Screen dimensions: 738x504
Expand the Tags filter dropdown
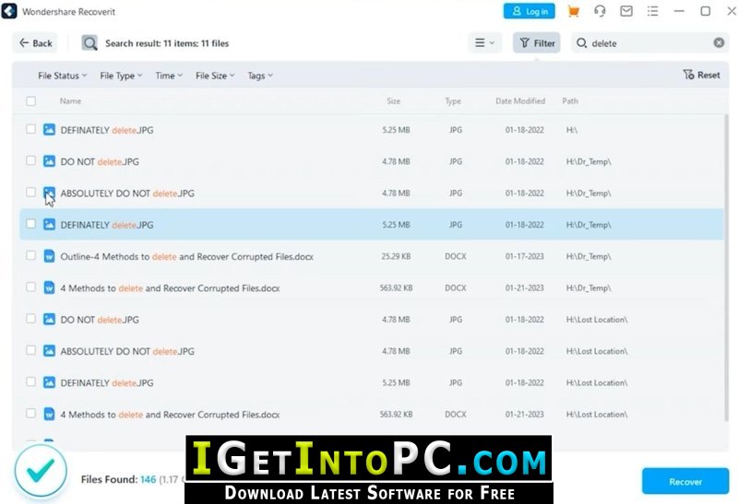pyautogui.click(x=260, y=76)
